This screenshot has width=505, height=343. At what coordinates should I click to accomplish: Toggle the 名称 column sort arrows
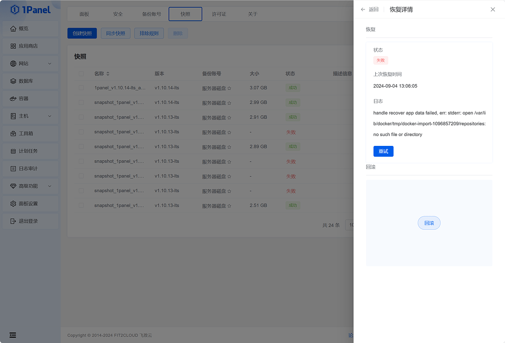click(109, 73)
